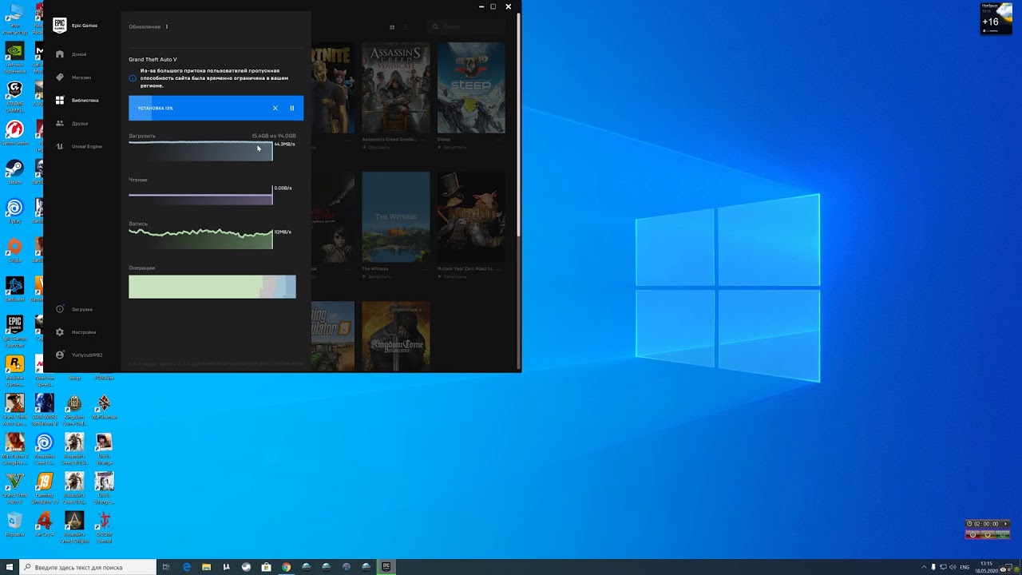Click the taskbar clock showing 13:15
The height and width of the screenshot is (575, 1022).
click(x=986, y=567)
